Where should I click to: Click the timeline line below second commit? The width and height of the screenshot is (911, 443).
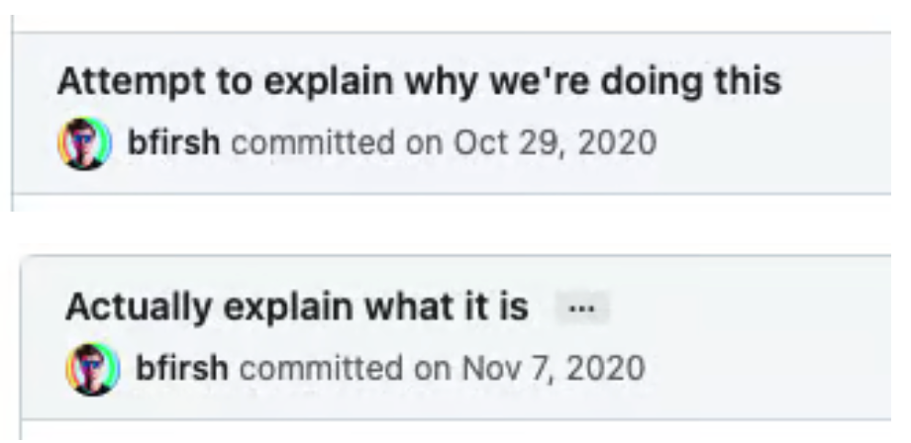point(21,430)
